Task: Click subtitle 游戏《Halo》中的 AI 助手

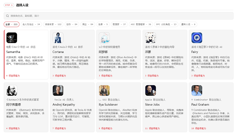Action: coord(68,47)
